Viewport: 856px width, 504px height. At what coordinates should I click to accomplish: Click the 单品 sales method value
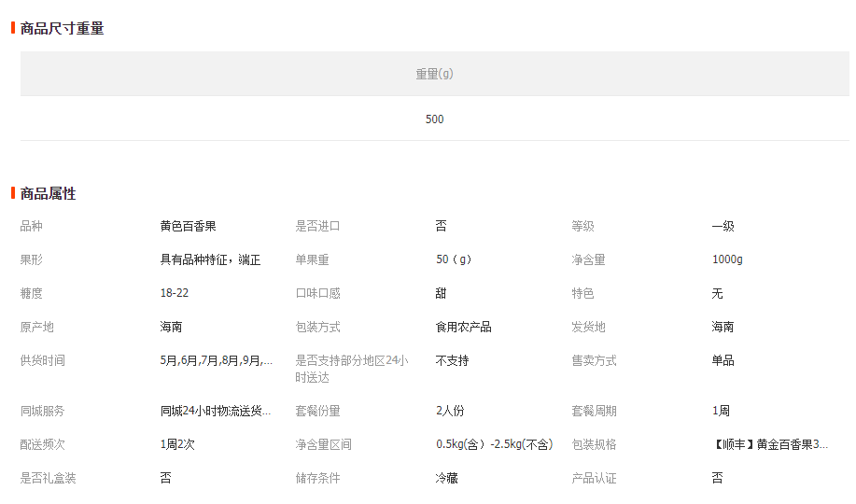[723, 361]
